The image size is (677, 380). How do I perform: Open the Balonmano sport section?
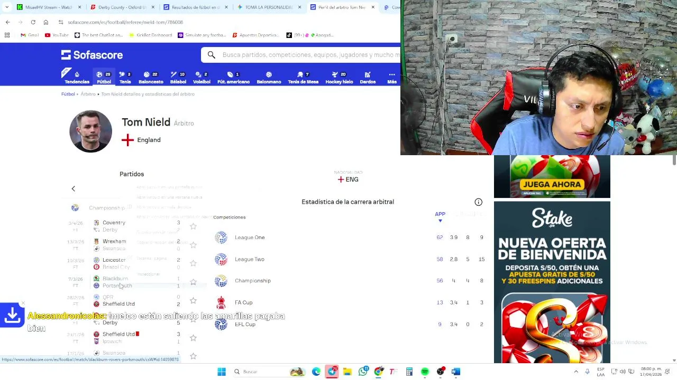(269, 78)
